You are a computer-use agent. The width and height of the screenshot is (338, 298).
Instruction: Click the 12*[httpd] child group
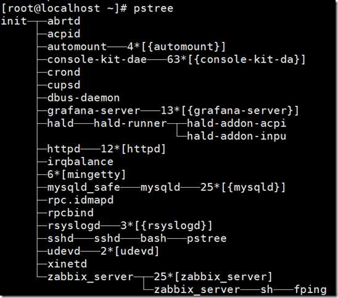click(133, 149)
